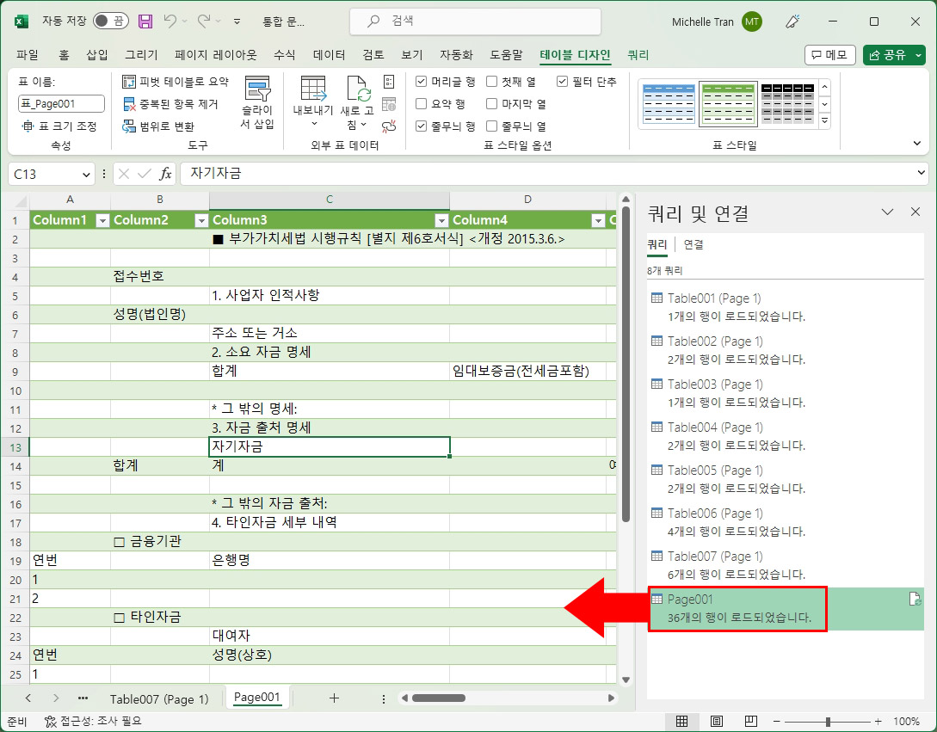Click the Convert to Range icon
937x732 pixels.
128,123
